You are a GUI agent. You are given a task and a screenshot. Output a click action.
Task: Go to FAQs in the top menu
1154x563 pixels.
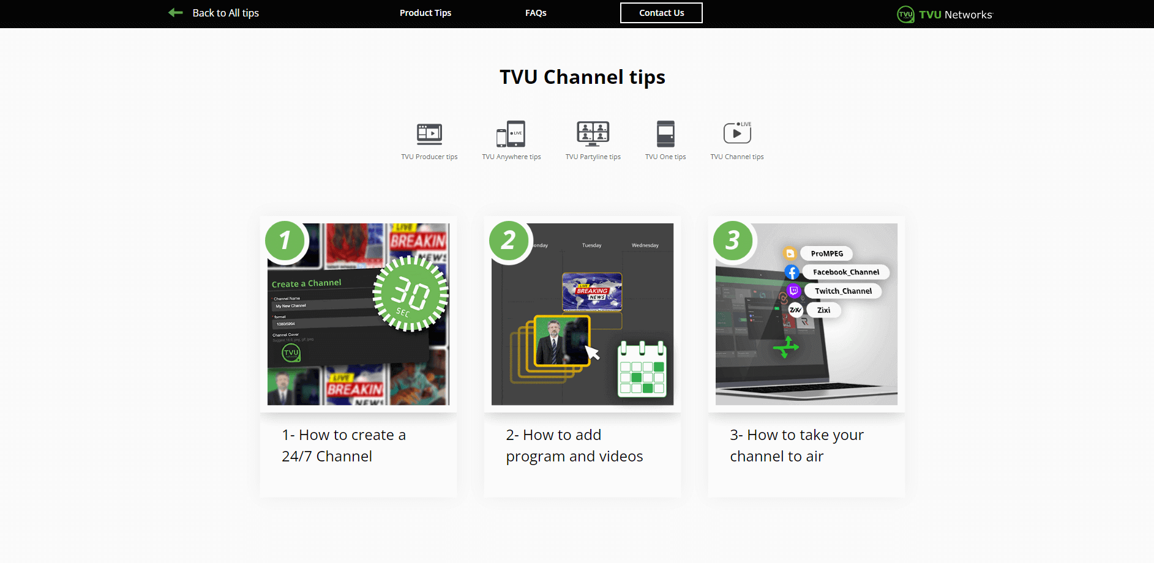point(536,13)
